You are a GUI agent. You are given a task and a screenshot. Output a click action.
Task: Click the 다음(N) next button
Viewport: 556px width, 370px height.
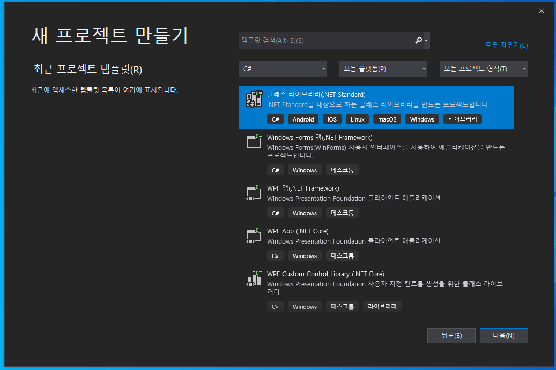pyautogui.click(x=503, y=336)
